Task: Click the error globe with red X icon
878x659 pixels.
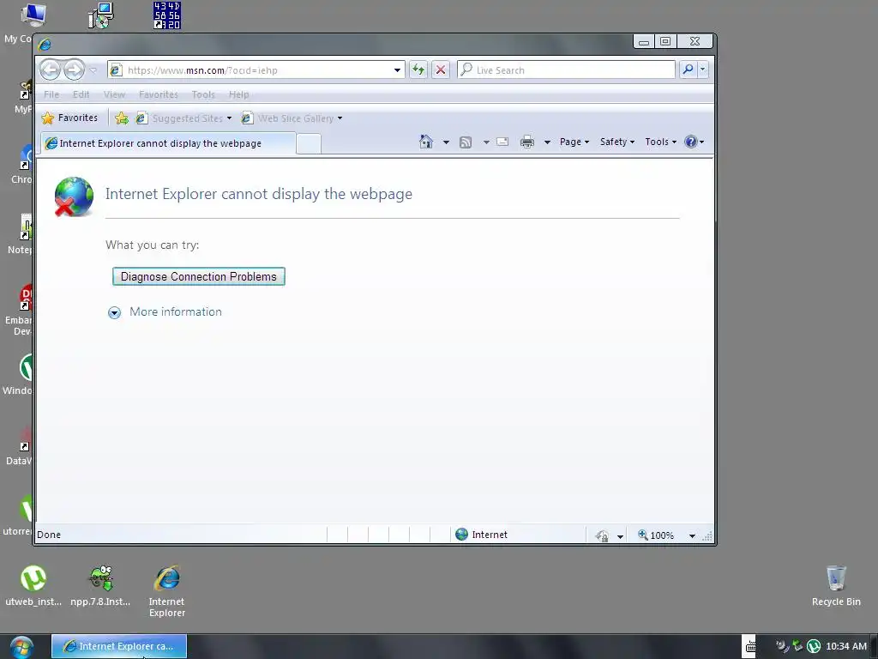Action: (x=74, y=196)
